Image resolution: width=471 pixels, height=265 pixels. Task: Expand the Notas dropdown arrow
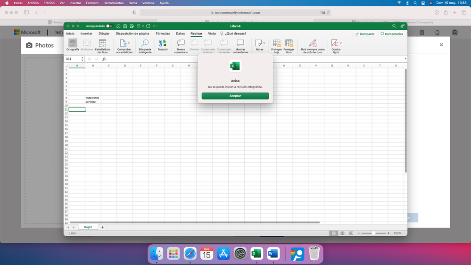[x=264, y=43]
